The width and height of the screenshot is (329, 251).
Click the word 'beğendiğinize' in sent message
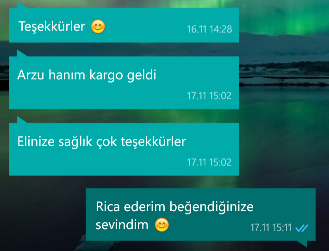coord(211,207)
